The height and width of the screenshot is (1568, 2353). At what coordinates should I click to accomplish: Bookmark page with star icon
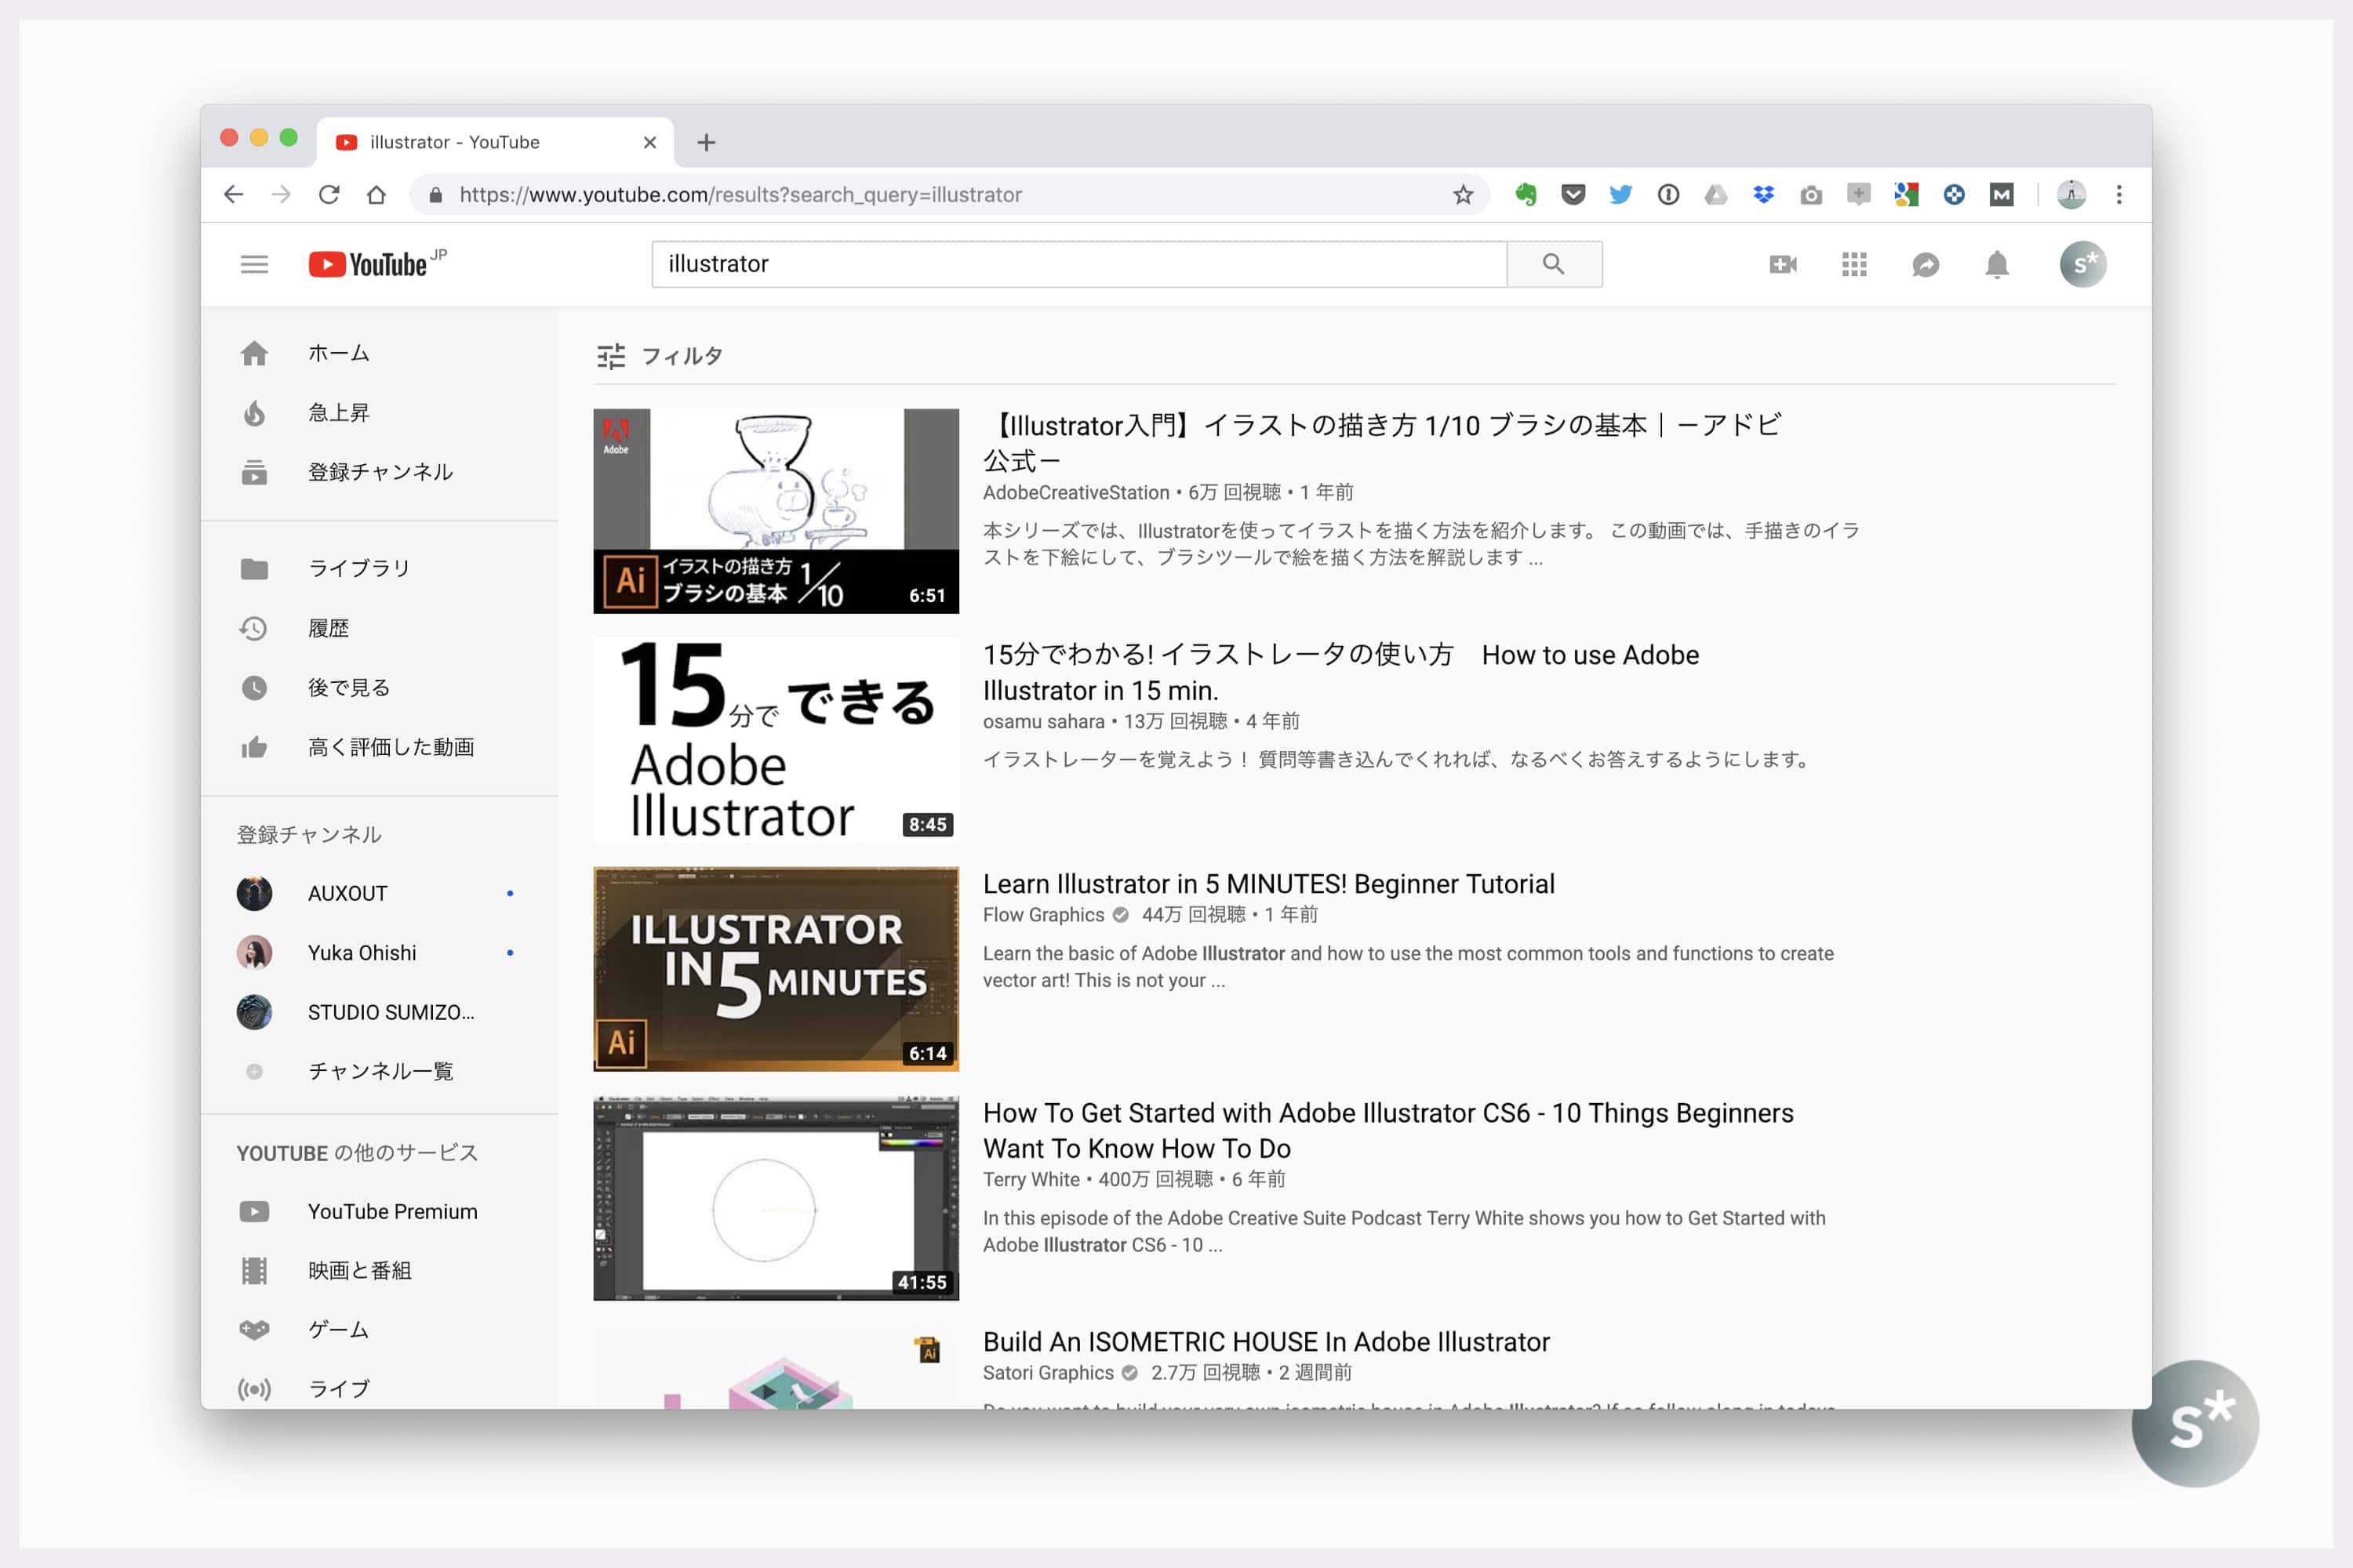(1463, 195)
